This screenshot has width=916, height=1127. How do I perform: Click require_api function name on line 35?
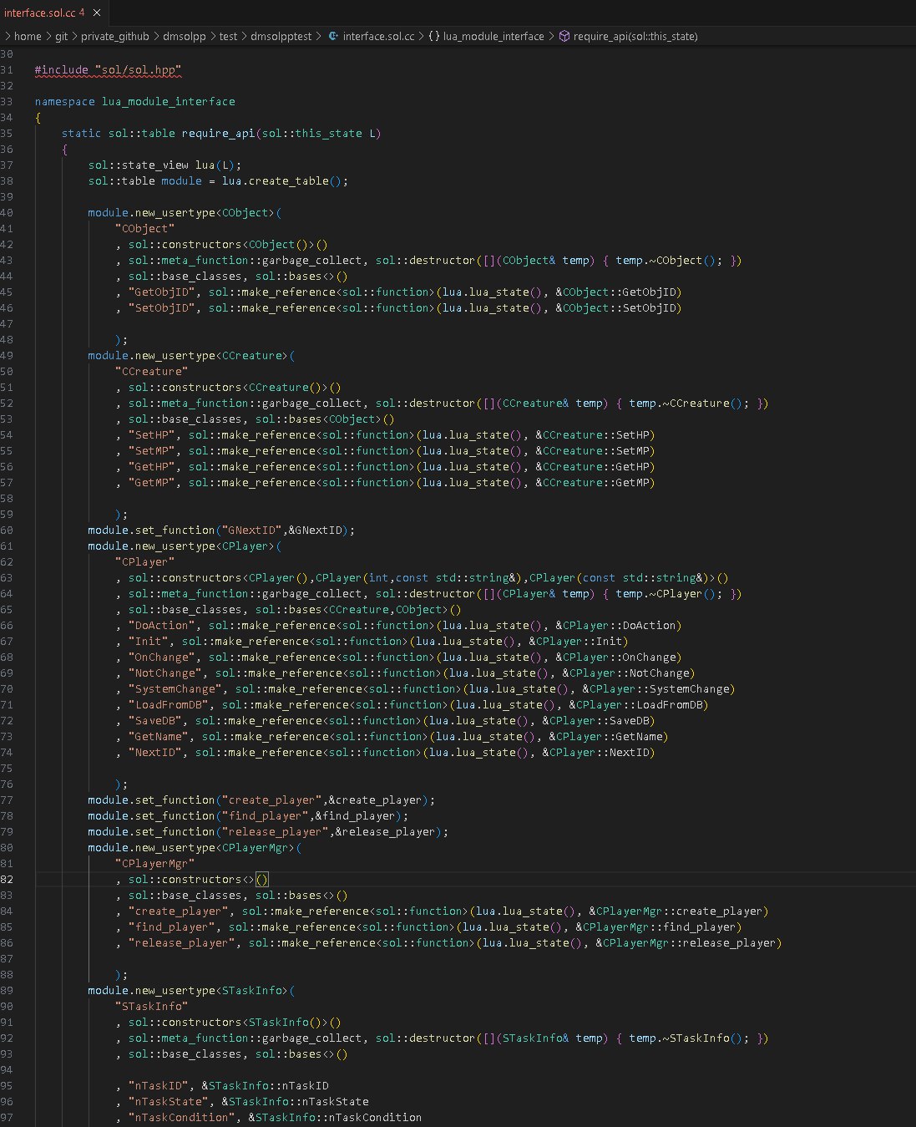tap(218, 133)
